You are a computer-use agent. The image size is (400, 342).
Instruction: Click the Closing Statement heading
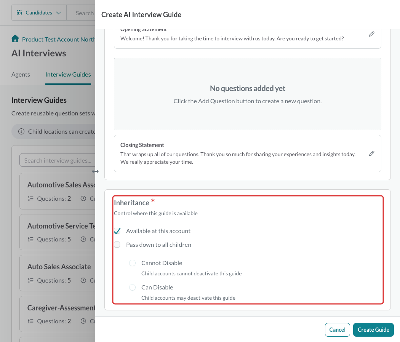pos(142,145)
